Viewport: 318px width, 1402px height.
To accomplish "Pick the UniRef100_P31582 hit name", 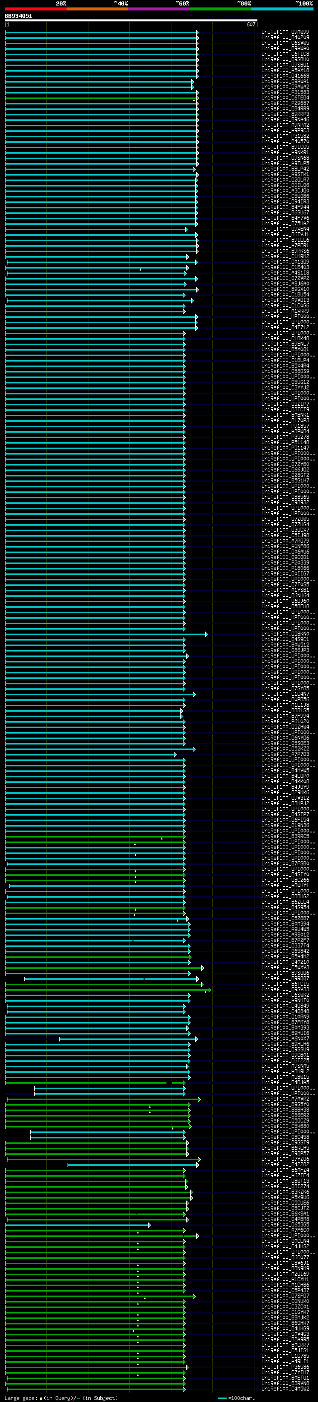I will (x=285, y=136).
